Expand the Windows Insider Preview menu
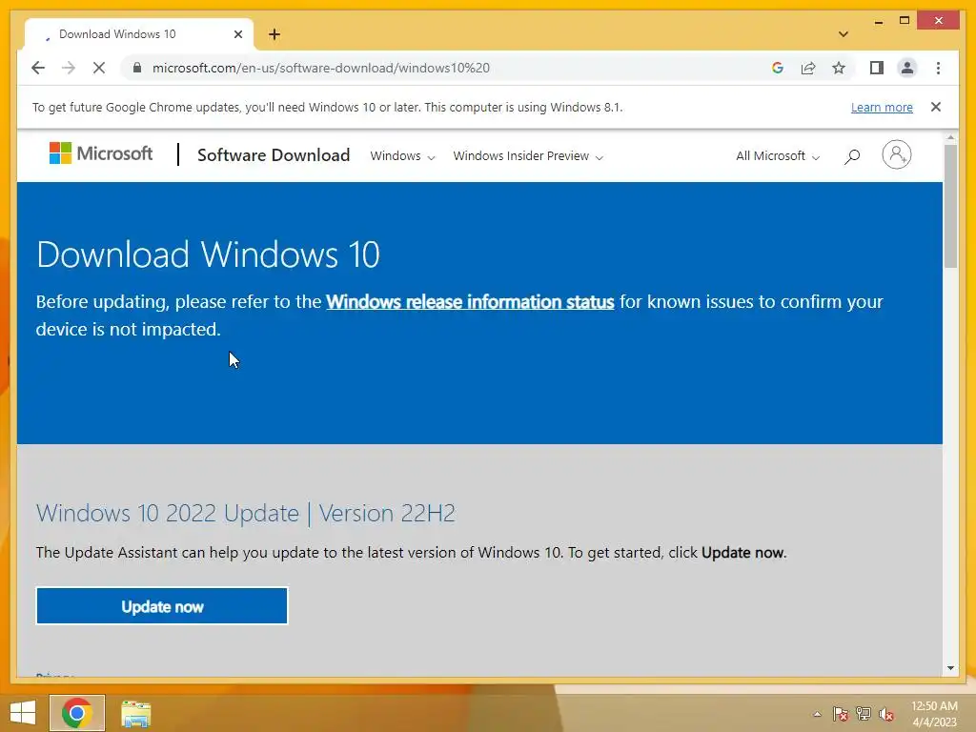This screenshot has width=976, height=732. pyautogui.click(x=528, y=155)
